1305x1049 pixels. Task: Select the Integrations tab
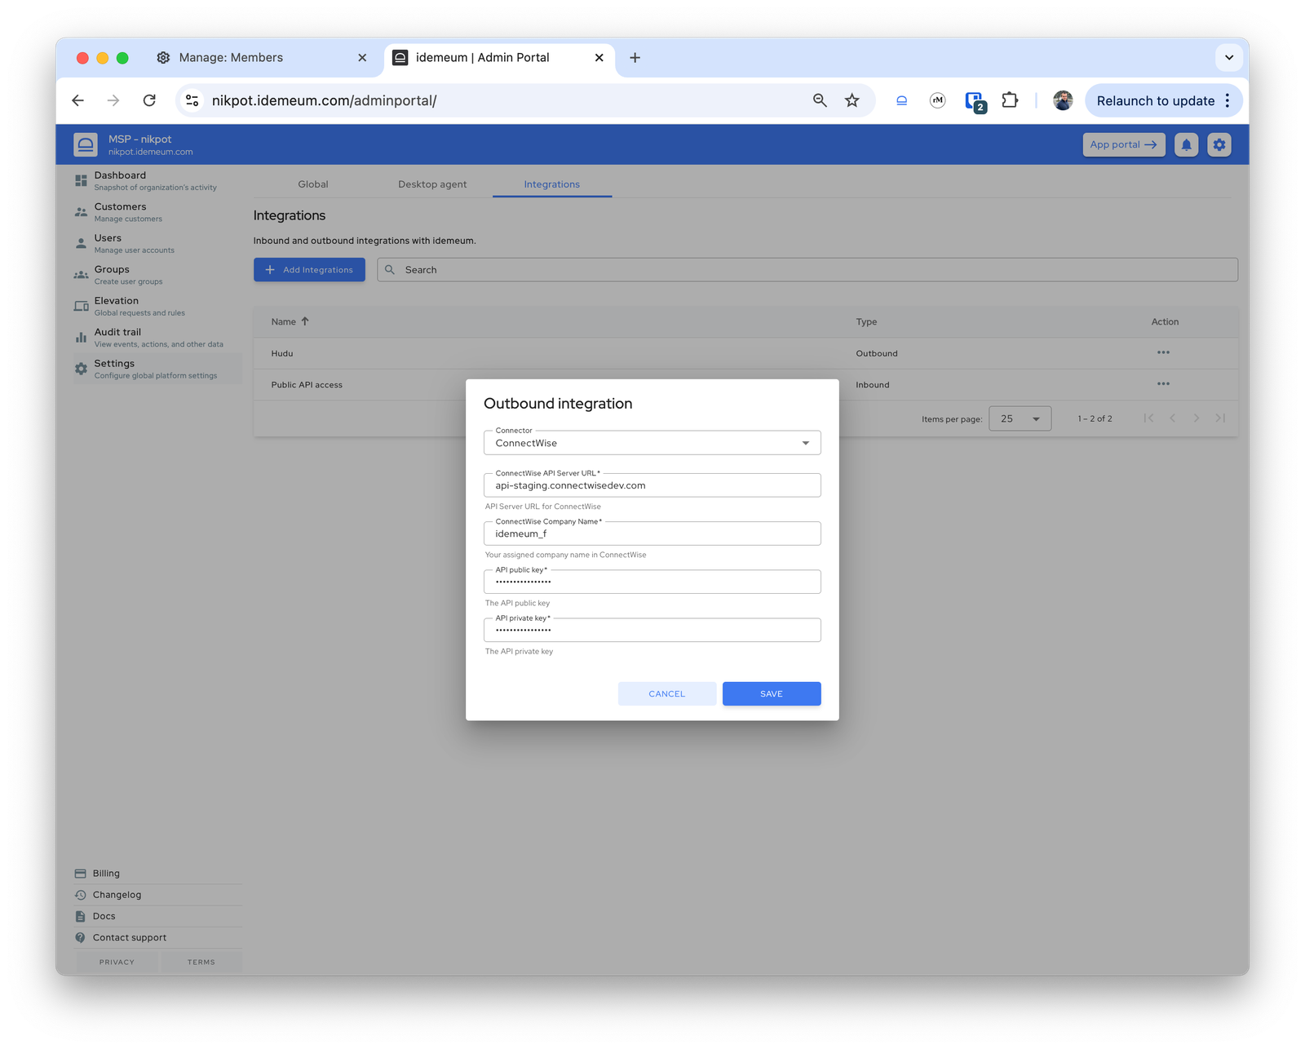(551, 184)
